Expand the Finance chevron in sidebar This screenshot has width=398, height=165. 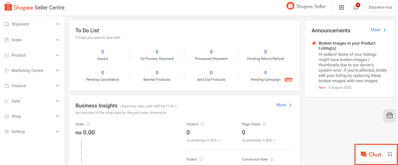click(x=58, y=86)
